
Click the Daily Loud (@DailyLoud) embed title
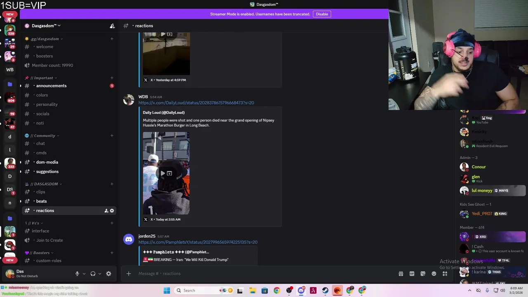point(164,113)
